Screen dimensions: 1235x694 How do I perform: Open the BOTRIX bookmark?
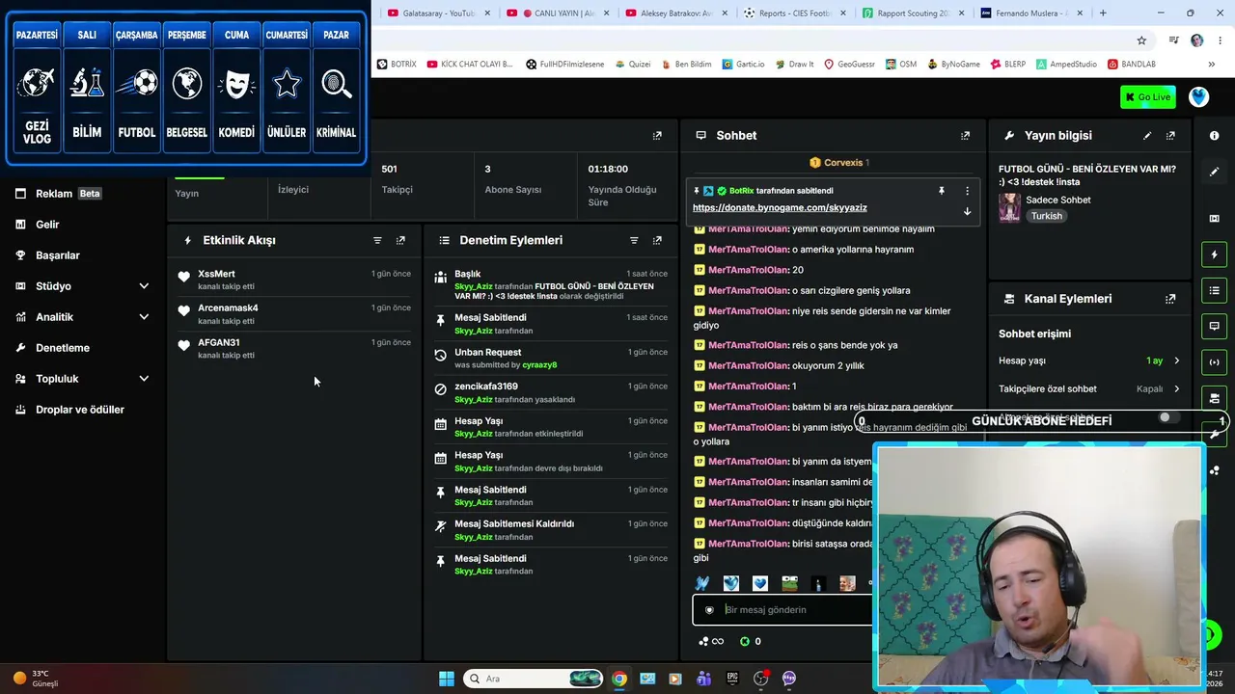point(397,65)
